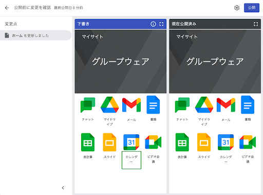Click スライド label in draft preview
Viewport: 263px width, 195px height.
coord(109,157)
